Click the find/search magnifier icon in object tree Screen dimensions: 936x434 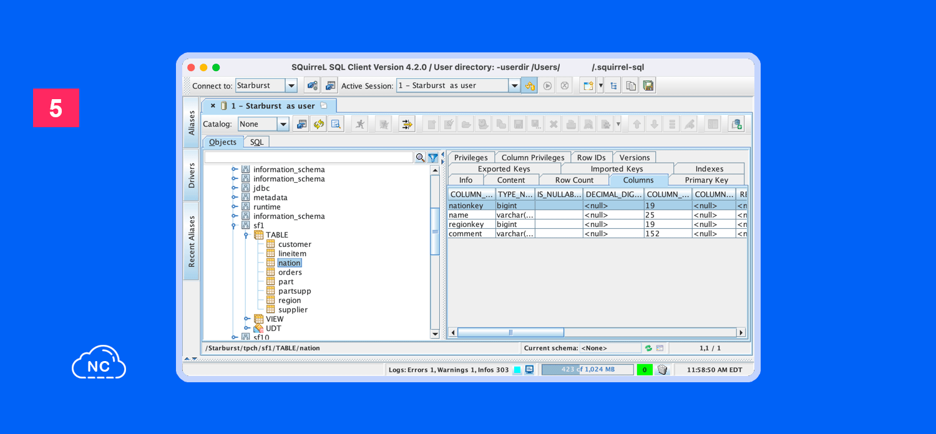pos(420,158)
